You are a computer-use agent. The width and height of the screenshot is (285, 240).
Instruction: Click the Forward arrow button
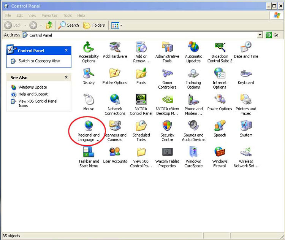click(33, 25)
